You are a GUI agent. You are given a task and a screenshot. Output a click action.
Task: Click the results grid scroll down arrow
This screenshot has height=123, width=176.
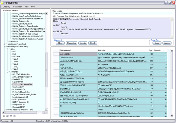click(x=172, y=116)
